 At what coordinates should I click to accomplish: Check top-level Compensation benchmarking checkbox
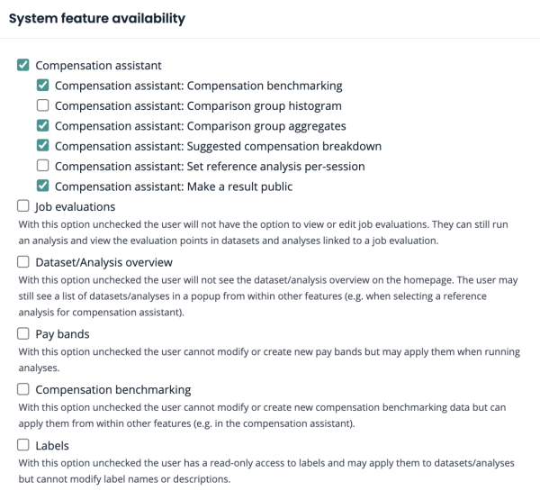(x=23, y=390)
